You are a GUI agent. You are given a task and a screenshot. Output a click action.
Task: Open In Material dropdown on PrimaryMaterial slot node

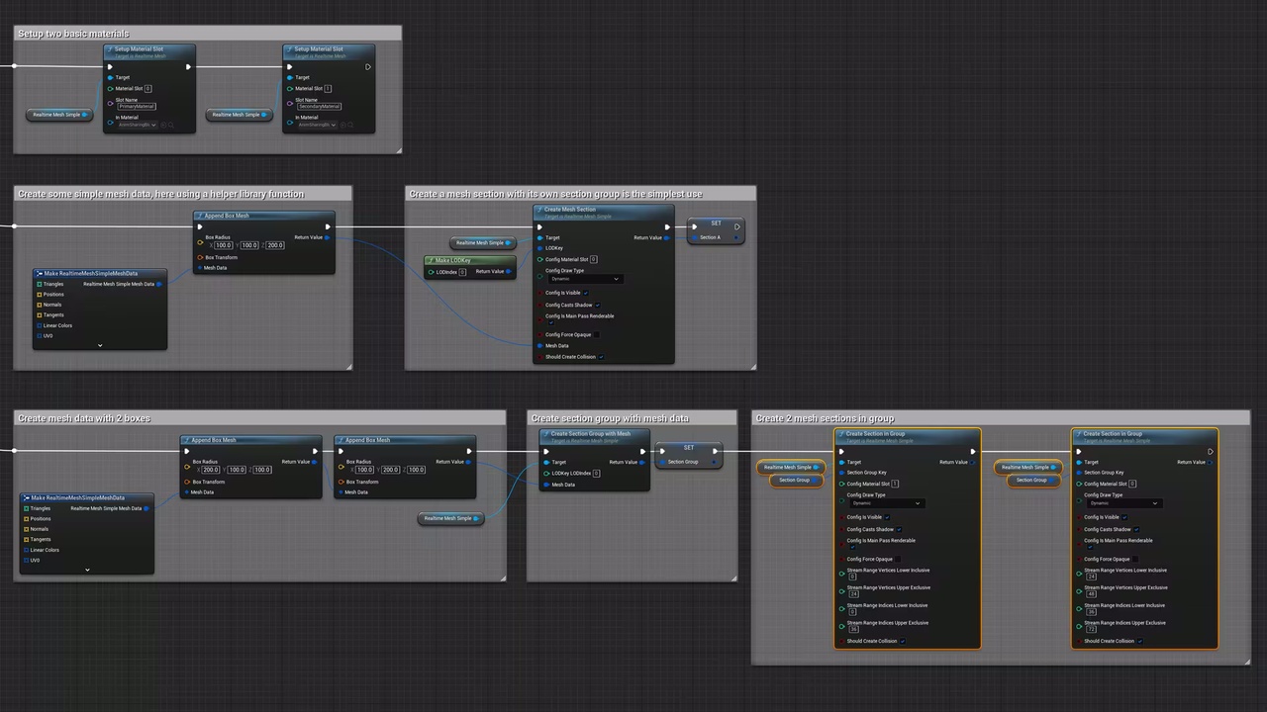pyautogui.click(x=138, y=125)
